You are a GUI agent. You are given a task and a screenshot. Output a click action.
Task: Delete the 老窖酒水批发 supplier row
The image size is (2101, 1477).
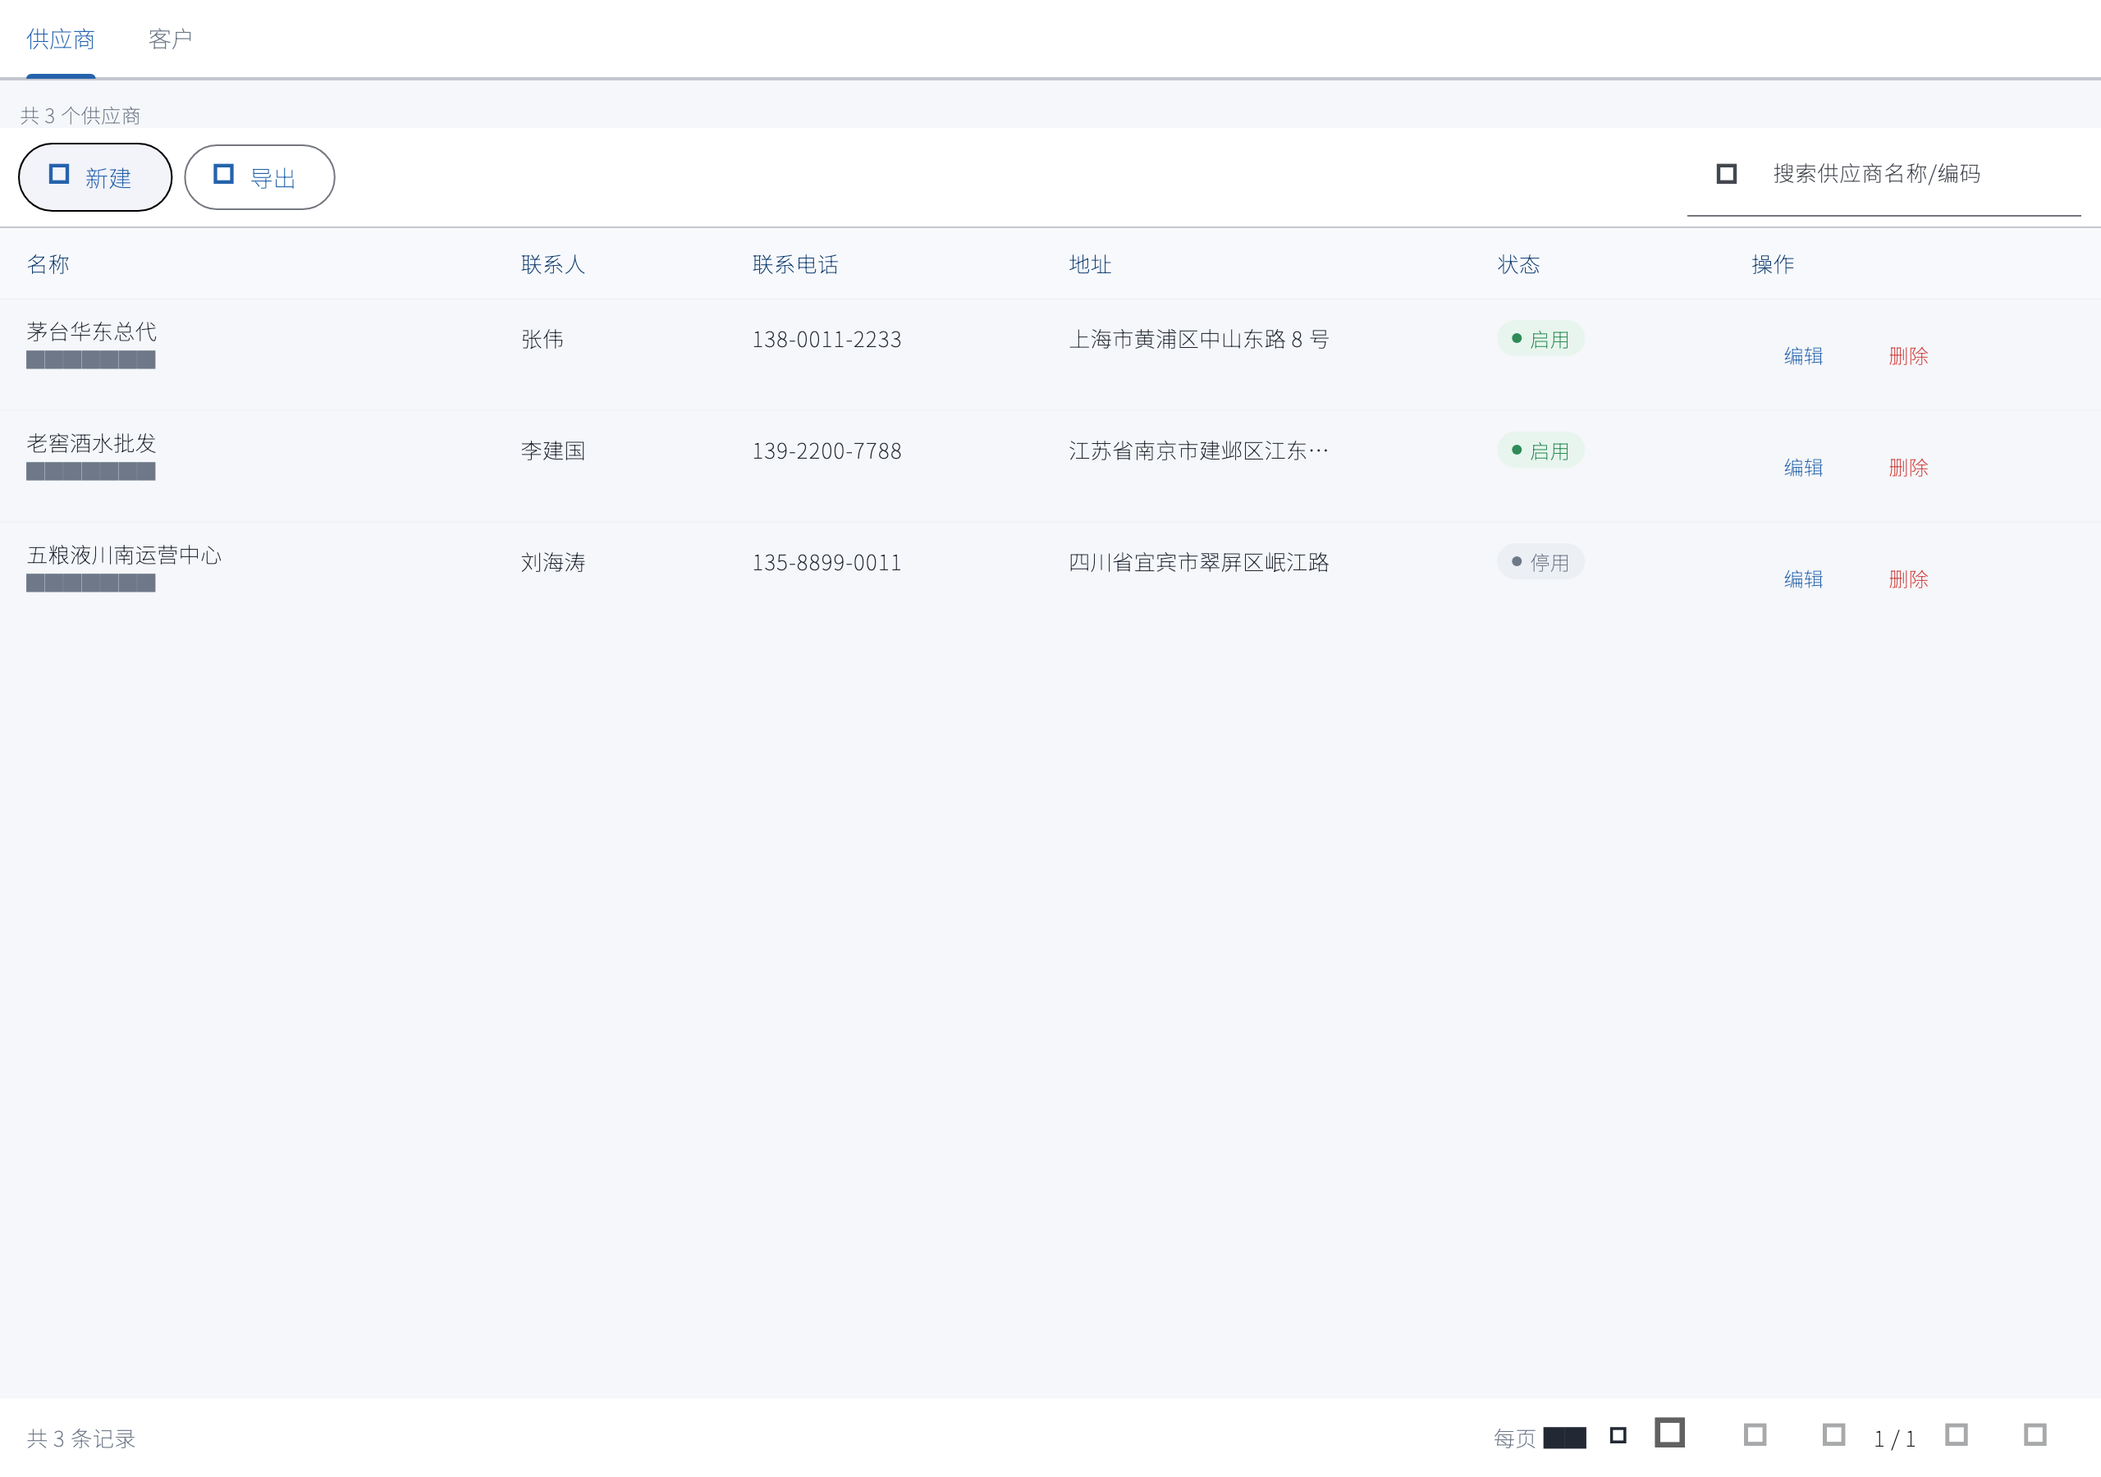(1908, 468)
